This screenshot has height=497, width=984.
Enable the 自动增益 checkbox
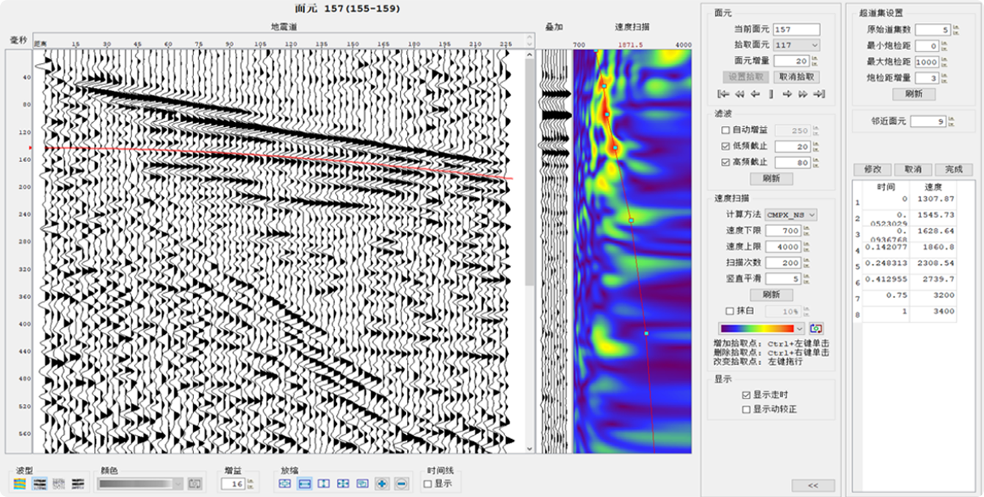point(726,130)
